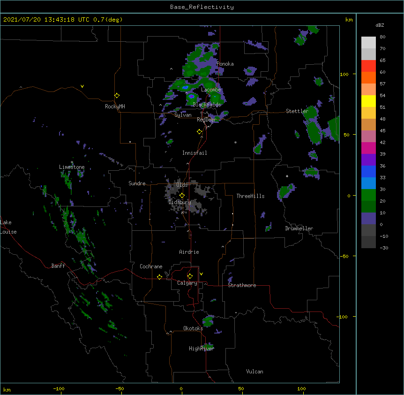Viewport: 404px width, 395px height.
Task: Select the yellow diamond marker below RedDeer
Action: pyautogui.click(x=199, y=132)
